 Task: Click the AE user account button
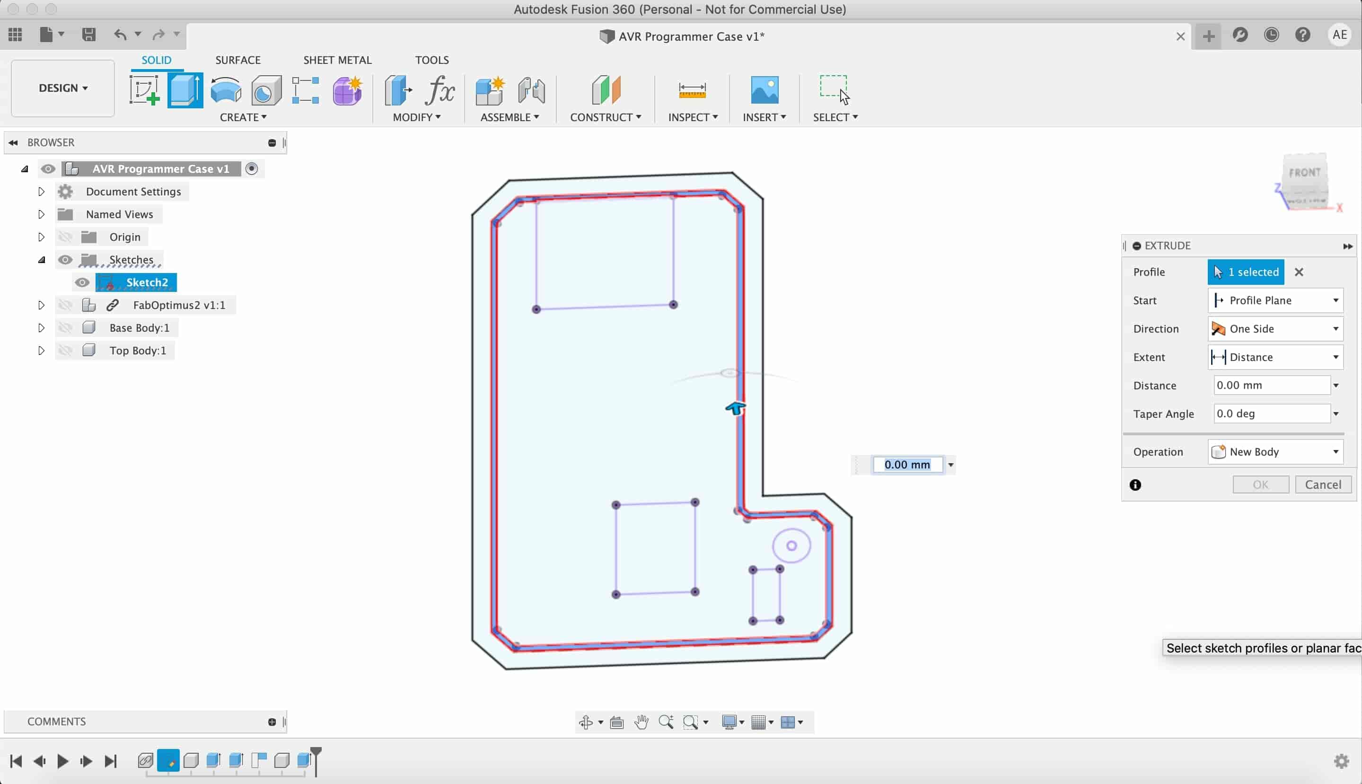tap(1339, 35)
